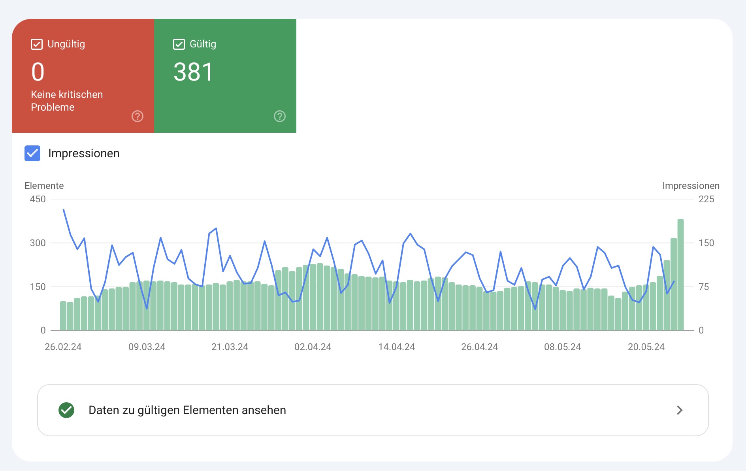Select the red Ungültig summary card
Image resolution: width=746 pixels, height=471 pixels.
click(83, 75)
